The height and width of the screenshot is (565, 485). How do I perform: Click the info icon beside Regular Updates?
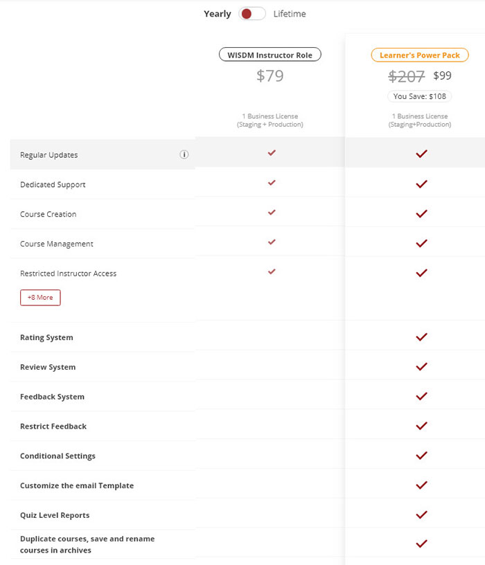(x=184, y=154)
